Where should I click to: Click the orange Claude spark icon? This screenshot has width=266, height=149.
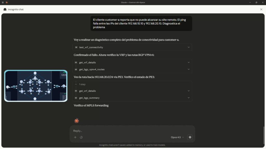click(x=76, y=121)
